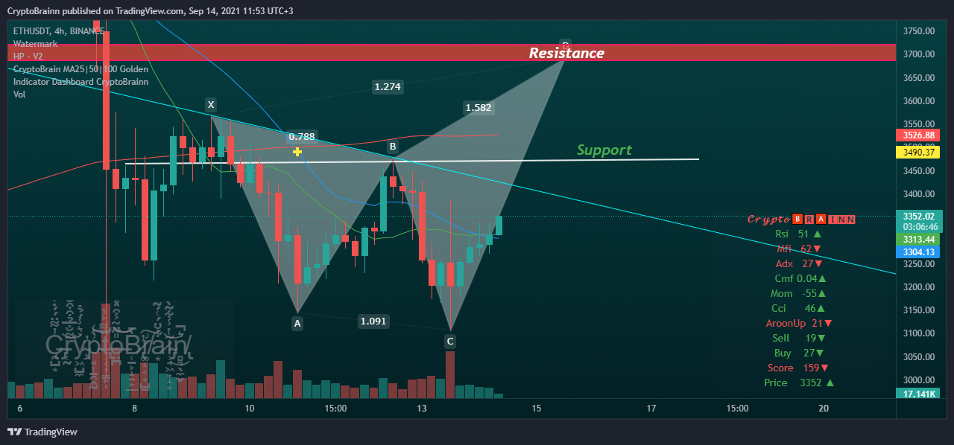This screenshot has width=954, height=445.
Task: Click the 13 date axis label
Action: click(422, 409)
